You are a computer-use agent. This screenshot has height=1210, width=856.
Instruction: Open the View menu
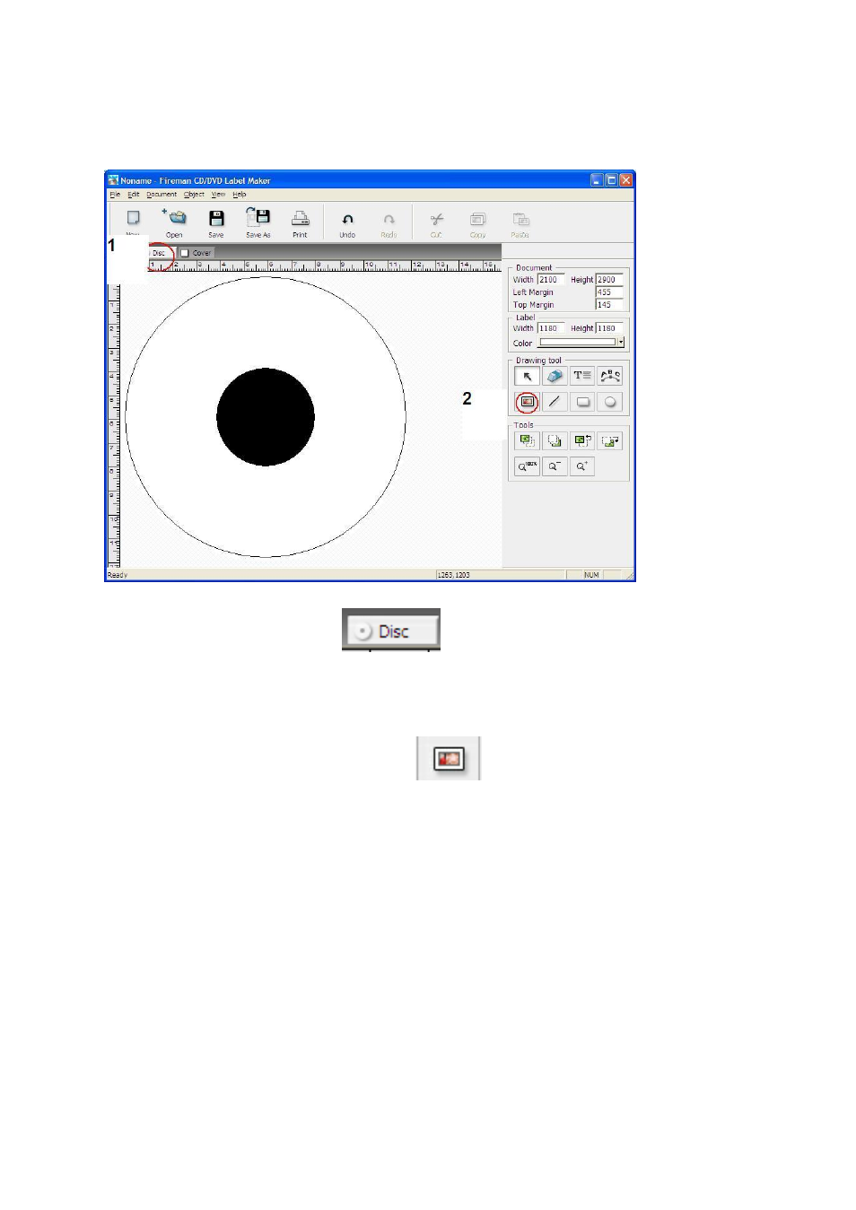219,195
